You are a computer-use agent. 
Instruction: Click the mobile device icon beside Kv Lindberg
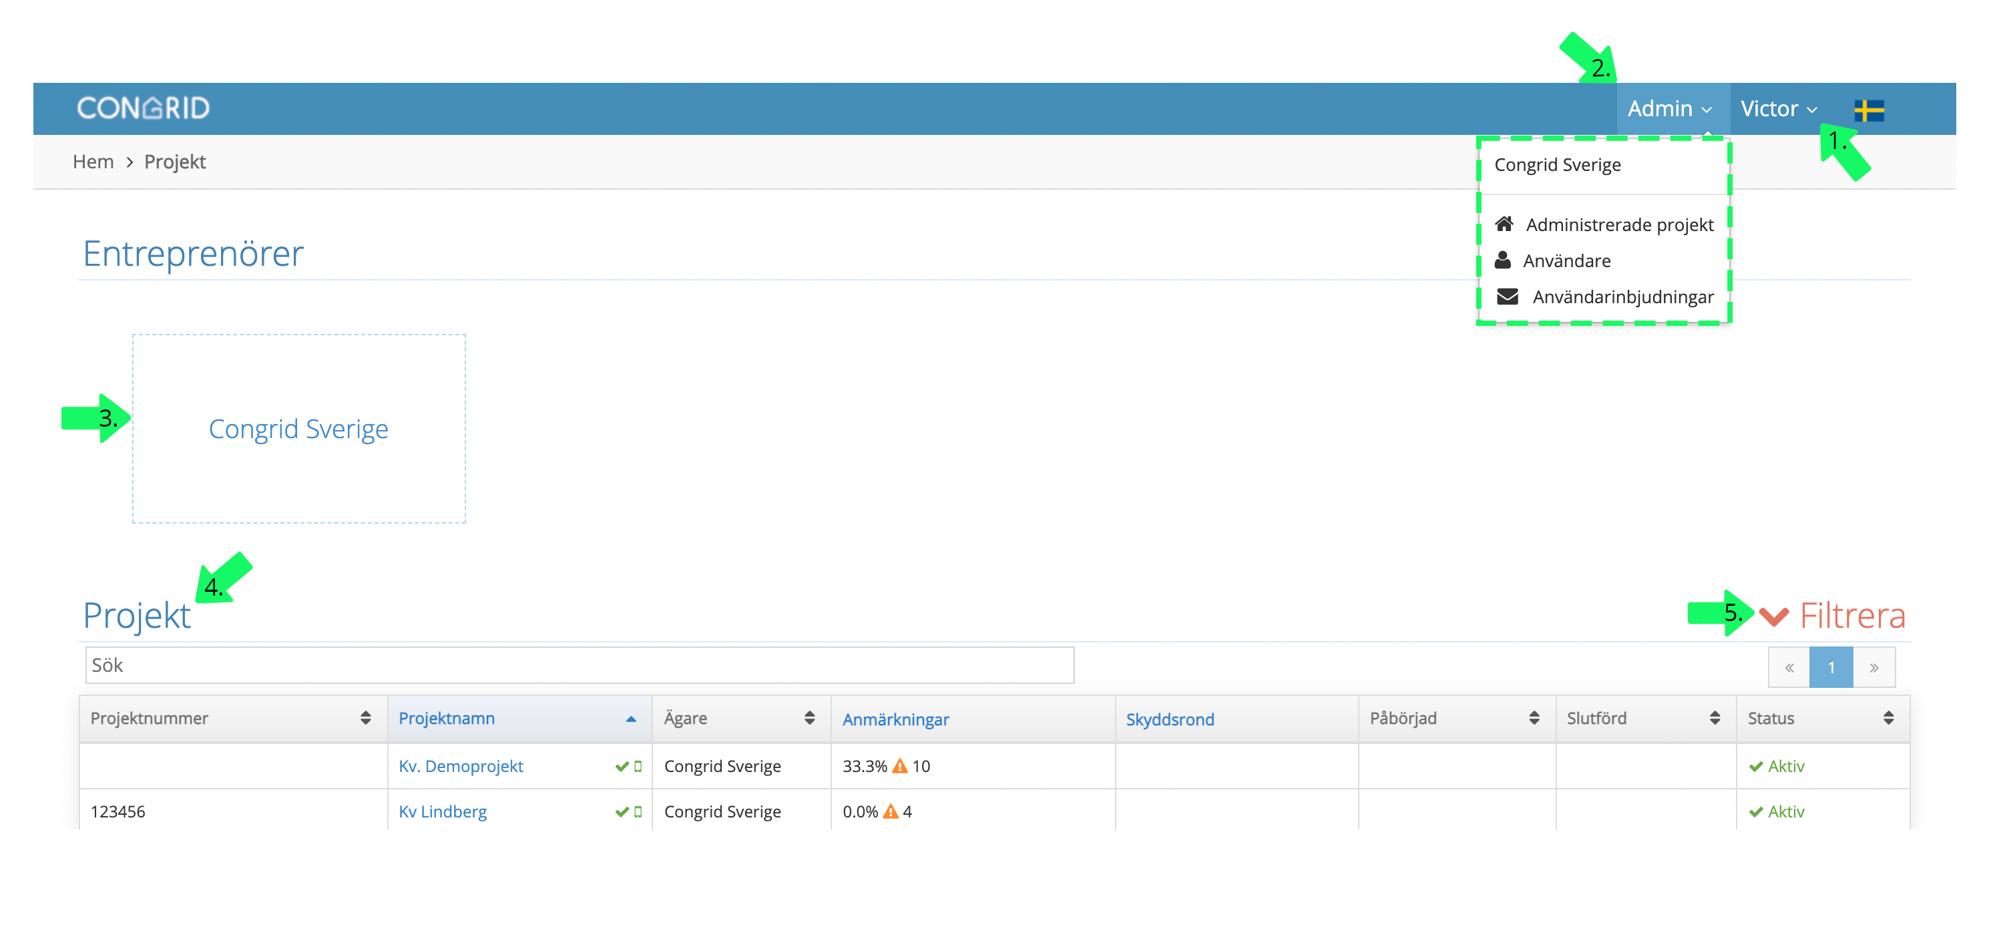click(x=638, y=811)
